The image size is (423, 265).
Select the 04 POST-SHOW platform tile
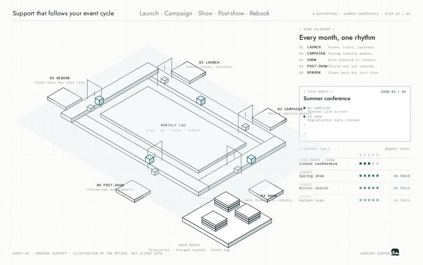point(133,191)
